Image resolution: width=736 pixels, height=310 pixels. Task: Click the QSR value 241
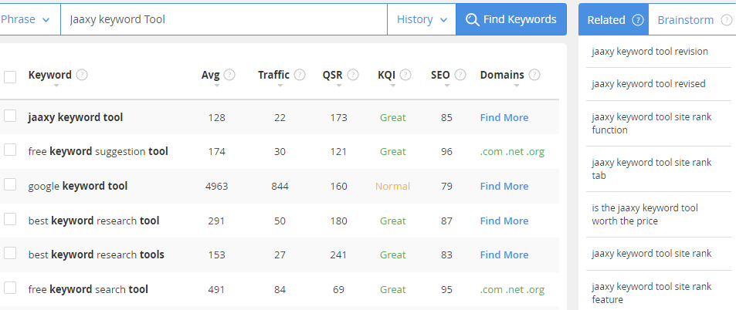click(338, 254)
